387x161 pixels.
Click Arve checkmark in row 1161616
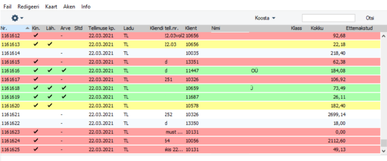point(64,71)
